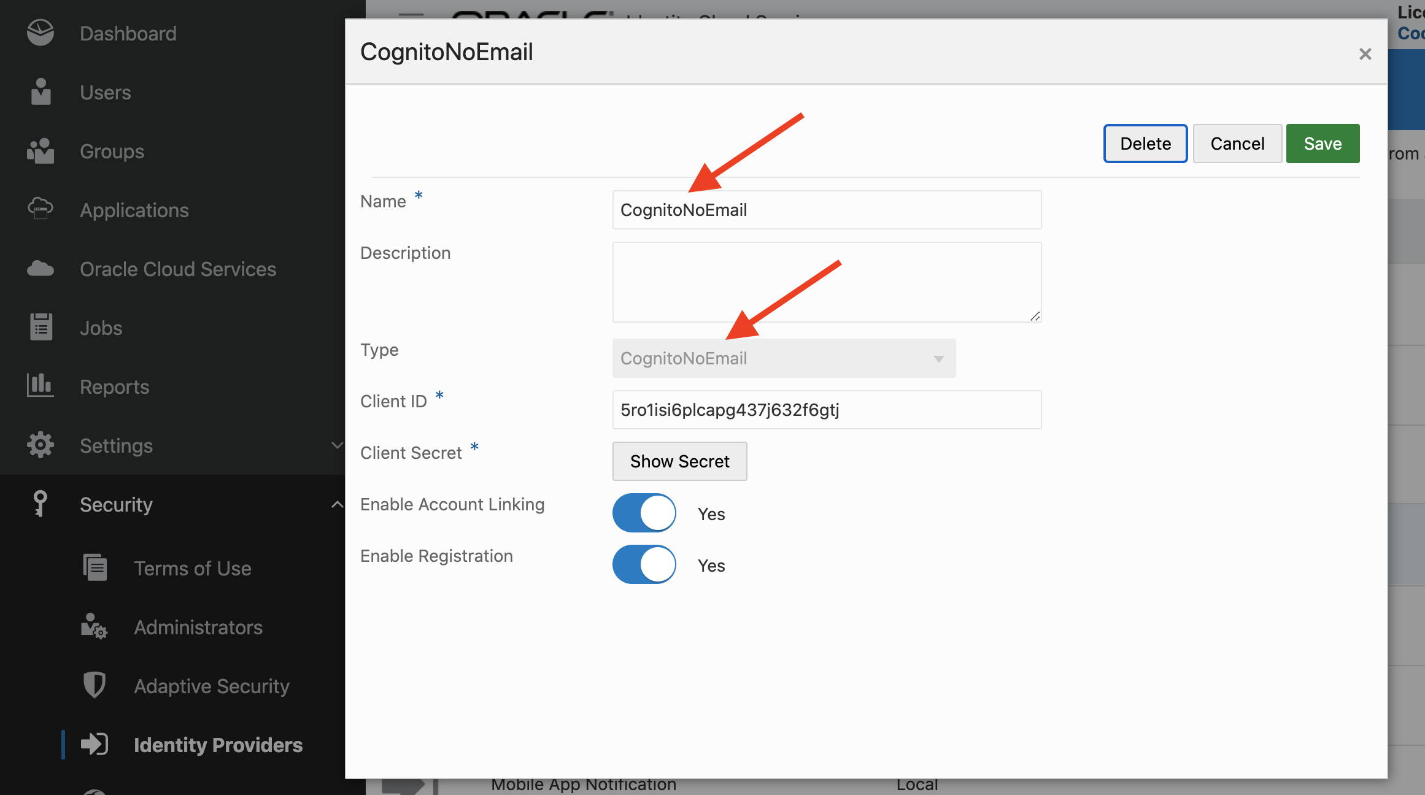Image resolution: width=1425 pixels, height=795 pixels.
Task: Click the Jobs clipboard icon
Action: [41, 328]
